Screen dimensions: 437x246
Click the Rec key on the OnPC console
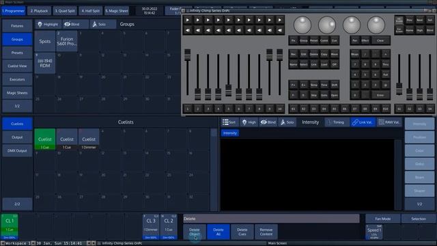coord(294,55)
